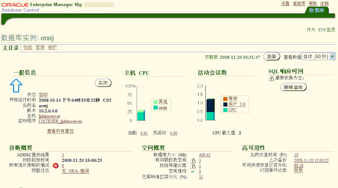This screenshot has width=338, height=188.
Task: Click flashback logging 禁用 link
Action: coord(298,170)
